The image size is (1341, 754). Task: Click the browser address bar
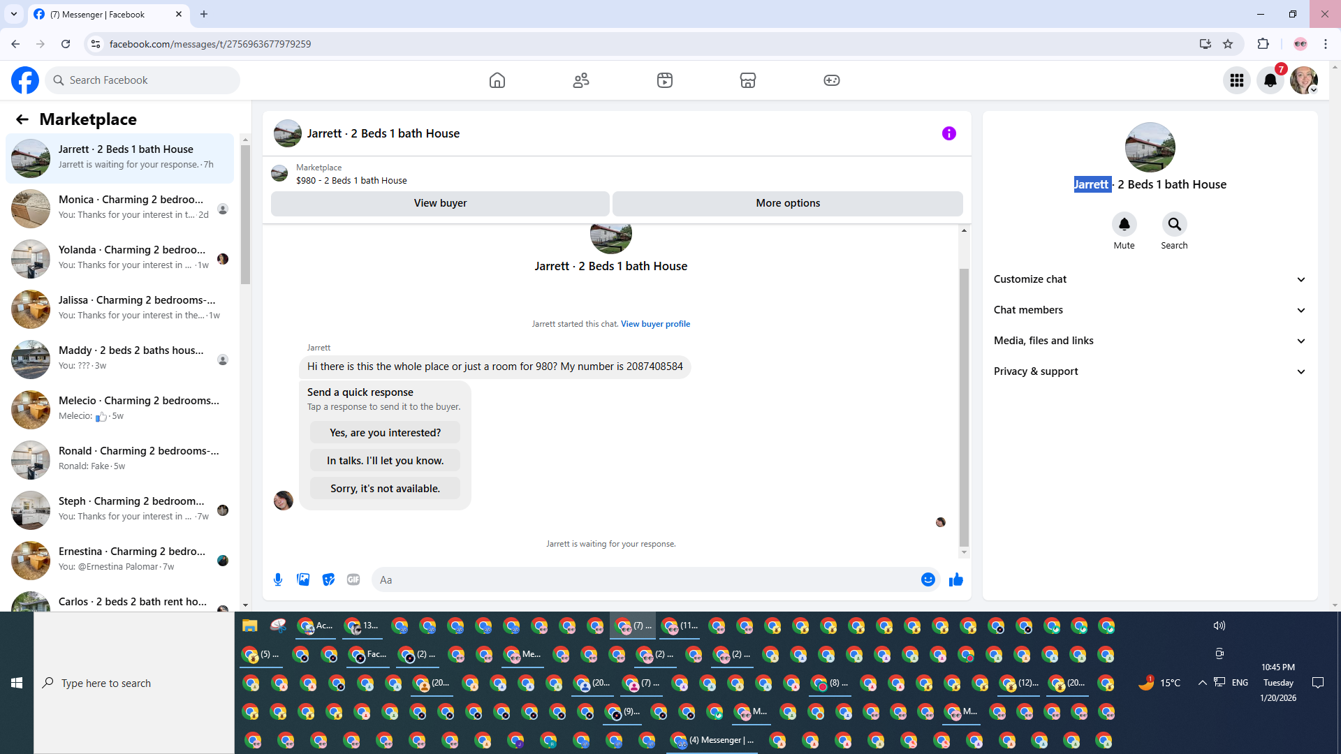tap(643, 44)
